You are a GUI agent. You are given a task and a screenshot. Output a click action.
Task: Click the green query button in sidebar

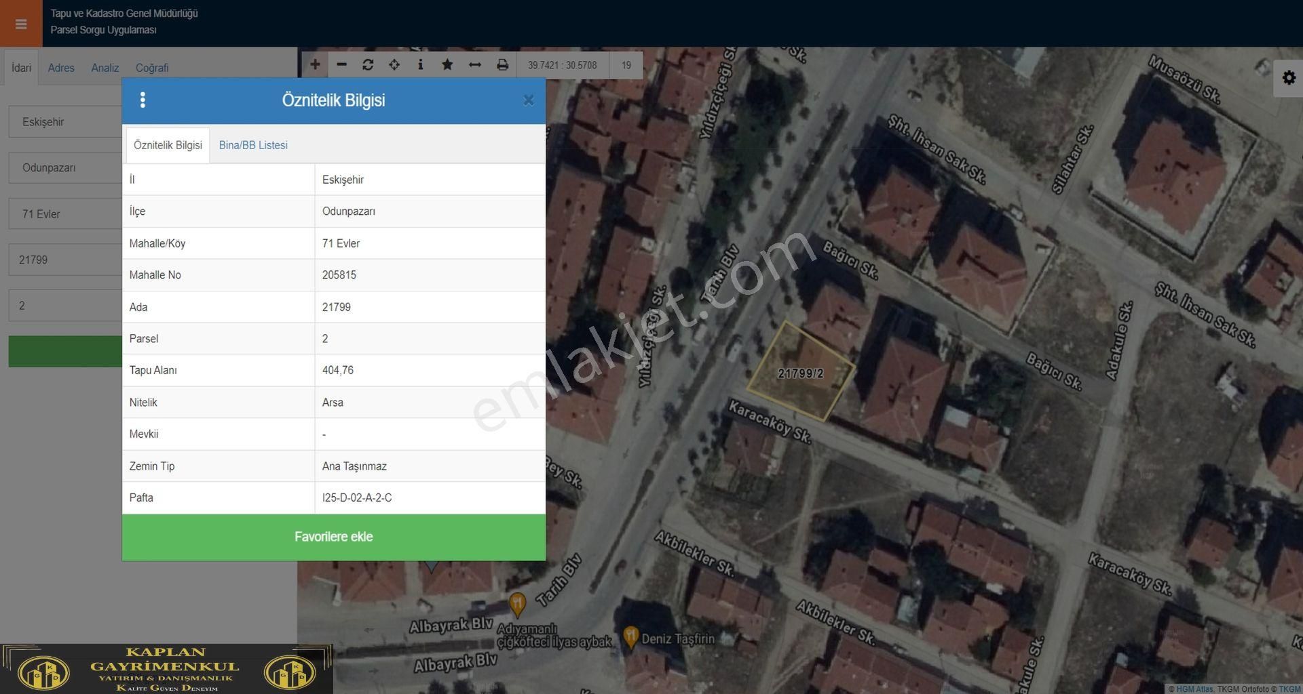(65, 351)
